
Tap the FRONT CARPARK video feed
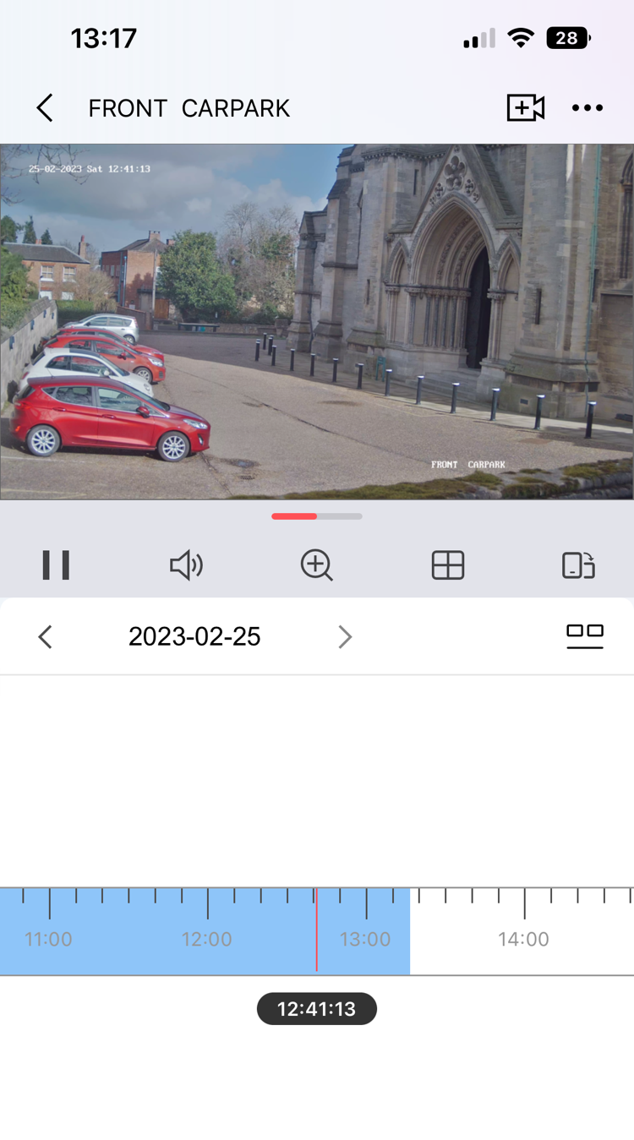pyautogui.click(x=317, y=321)
